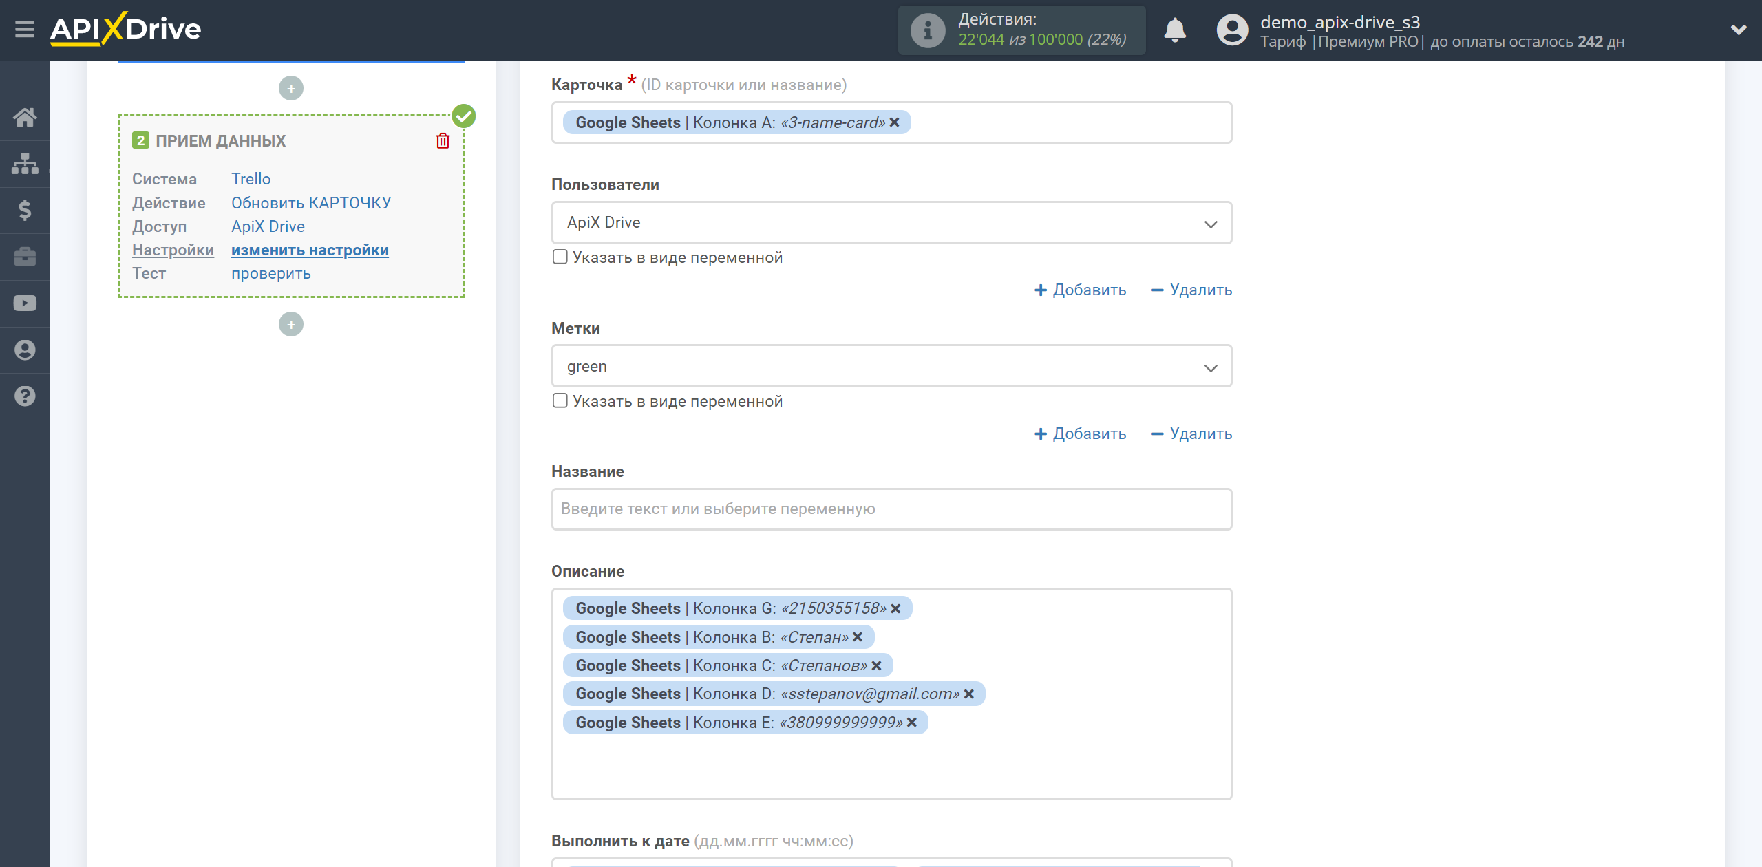
Task: Remove Колонка C «Степанов» tag
Action: (x=876, y=665)
